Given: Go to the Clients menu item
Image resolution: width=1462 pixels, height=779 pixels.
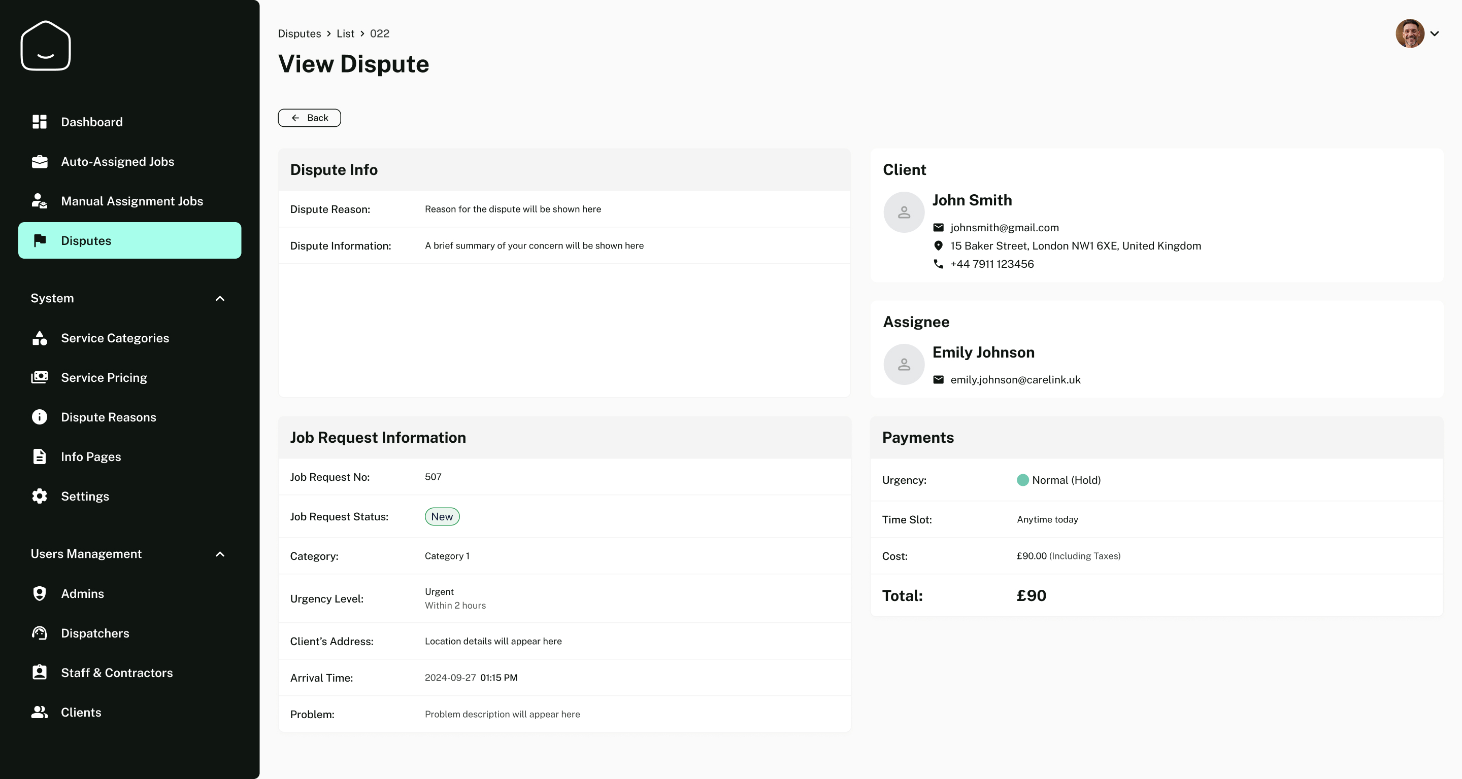Looking at the screenshot, I should pos(81,713).
